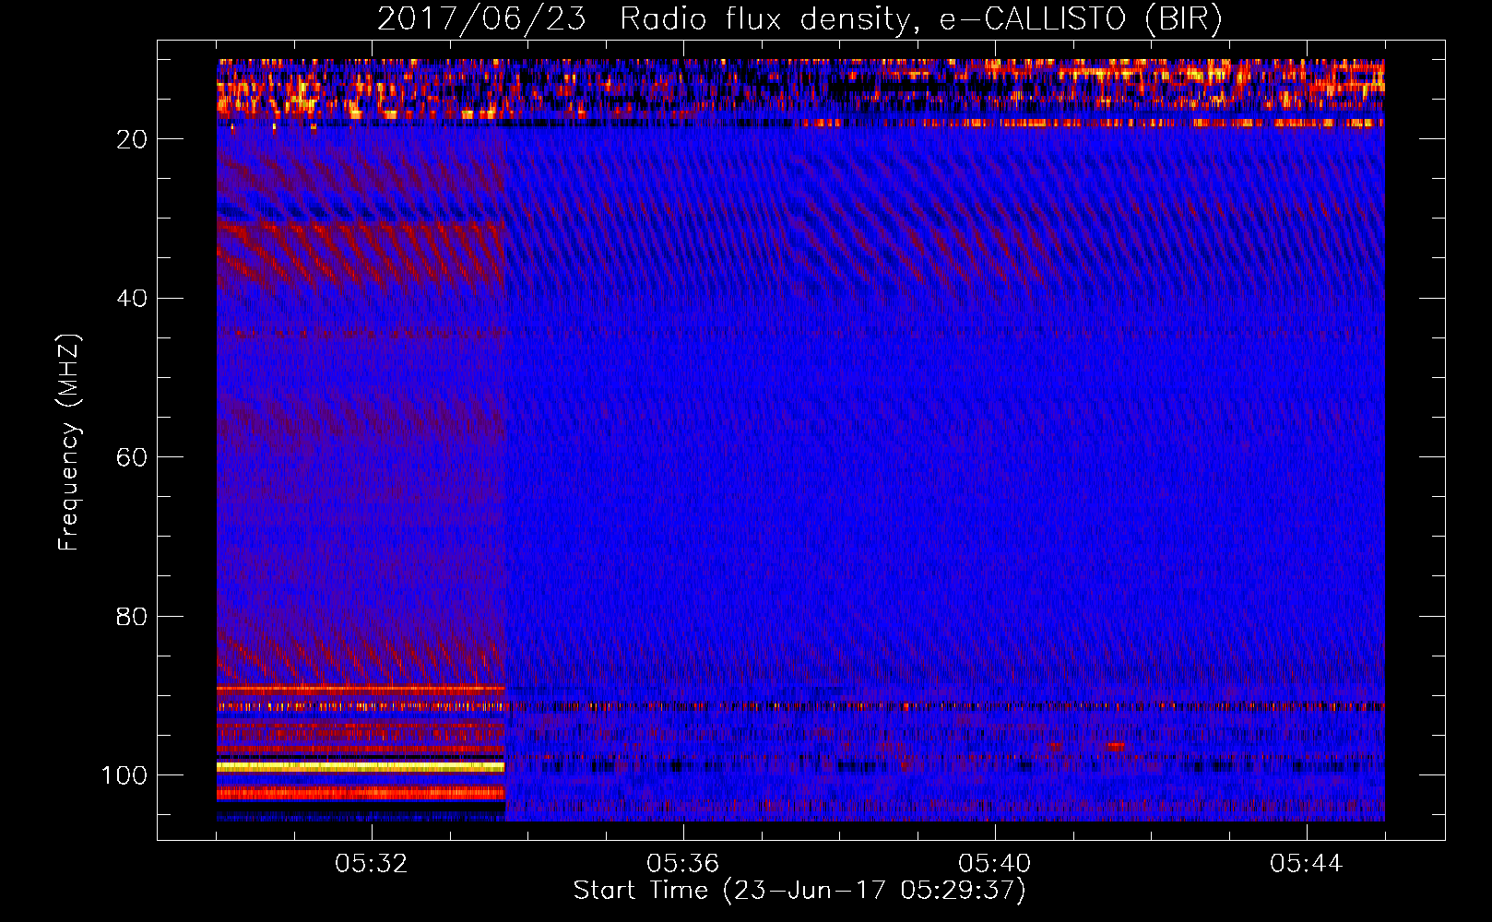Click the 05:44 time tick label
1492x922 pixels.
(x=1307, y=863)
